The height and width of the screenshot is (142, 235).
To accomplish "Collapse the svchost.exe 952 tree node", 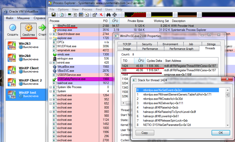I will [51, 99].
